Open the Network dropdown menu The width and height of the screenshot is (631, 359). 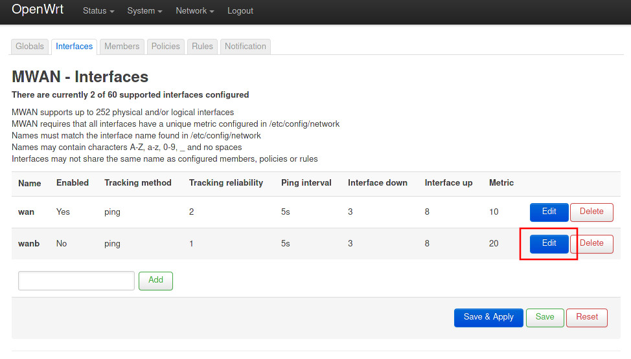194,11
